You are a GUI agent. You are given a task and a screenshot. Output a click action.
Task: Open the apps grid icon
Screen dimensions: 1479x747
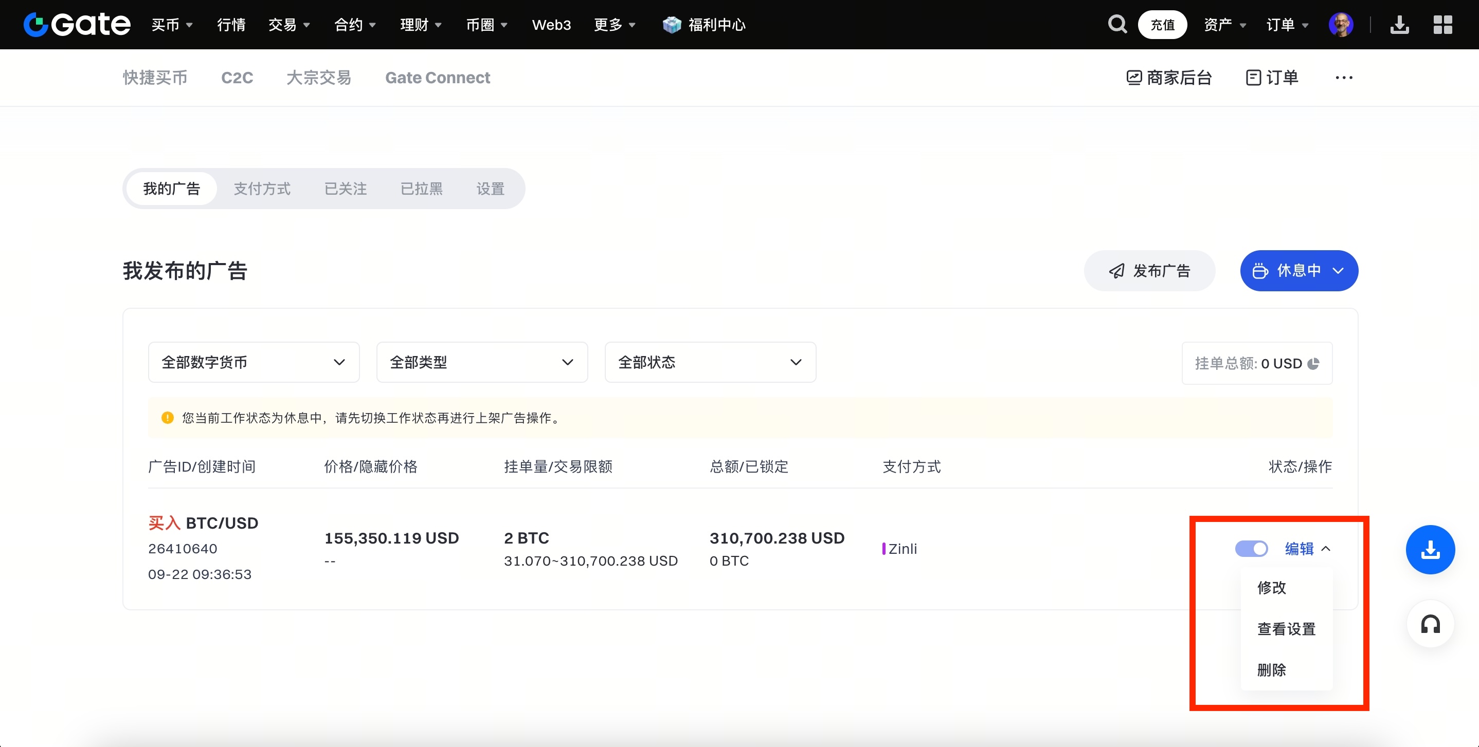(1442, 25)
